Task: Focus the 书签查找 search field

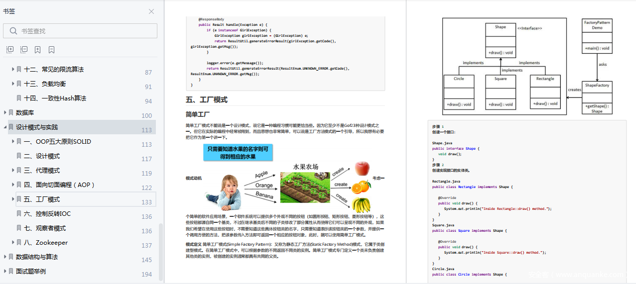Action: point(80,31)
